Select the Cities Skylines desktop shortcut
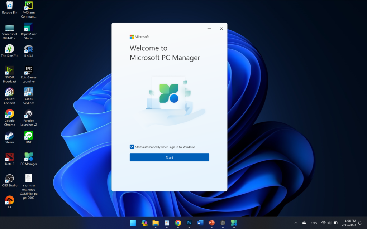Image resolution: width=367 pixels, height=229 pixels. click(29, 96)
